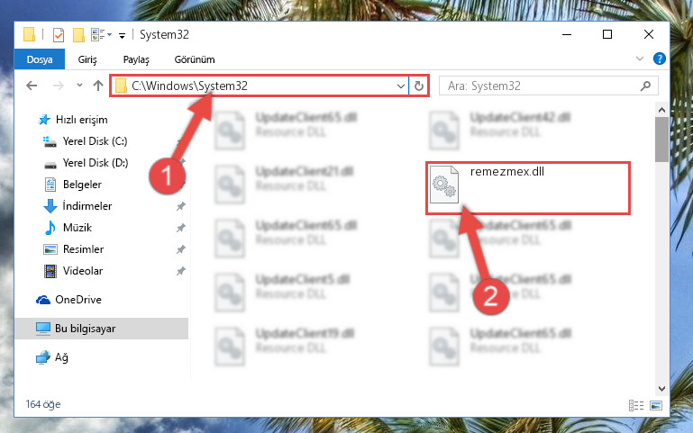Unpin İndirmeler using its pin icon

tap(181, 206)
